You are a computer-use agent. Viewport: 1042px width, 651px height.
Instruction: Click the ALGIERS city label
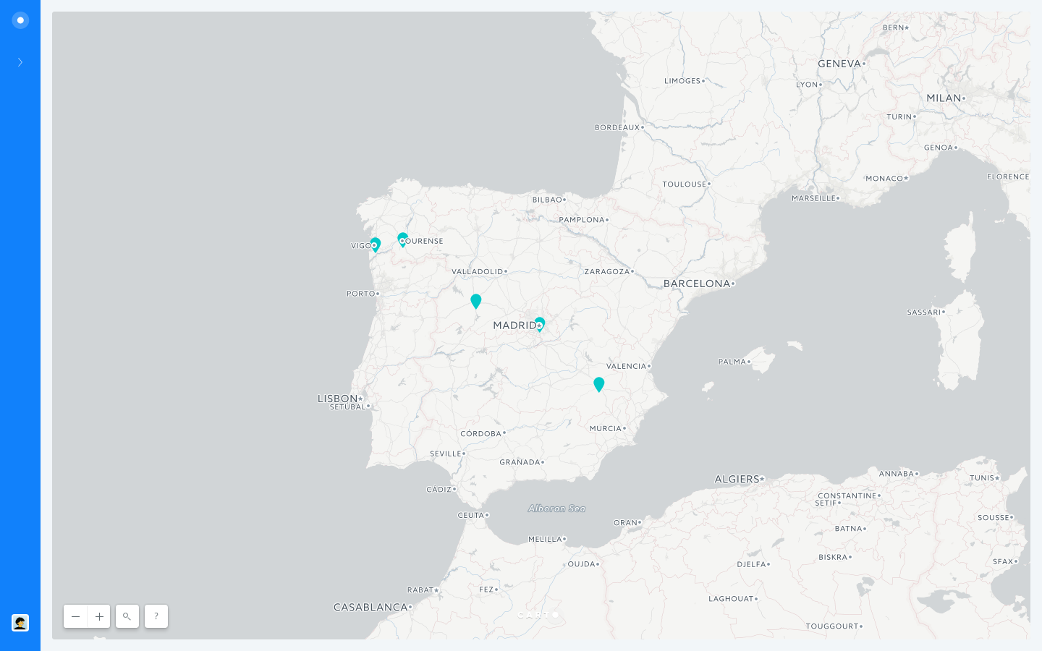pos(737,479)
